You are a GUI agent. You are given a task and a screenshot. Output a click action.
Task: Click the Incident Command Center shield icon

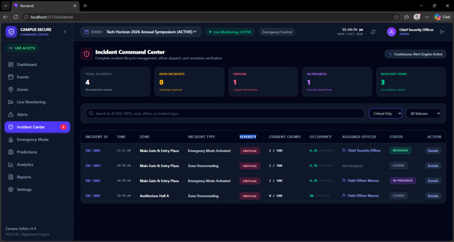(87, 54)
